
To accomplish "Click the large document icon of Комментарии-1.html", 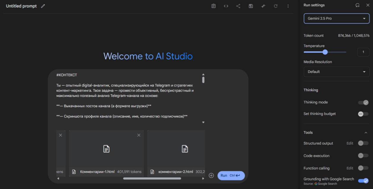I will [106, 149].
